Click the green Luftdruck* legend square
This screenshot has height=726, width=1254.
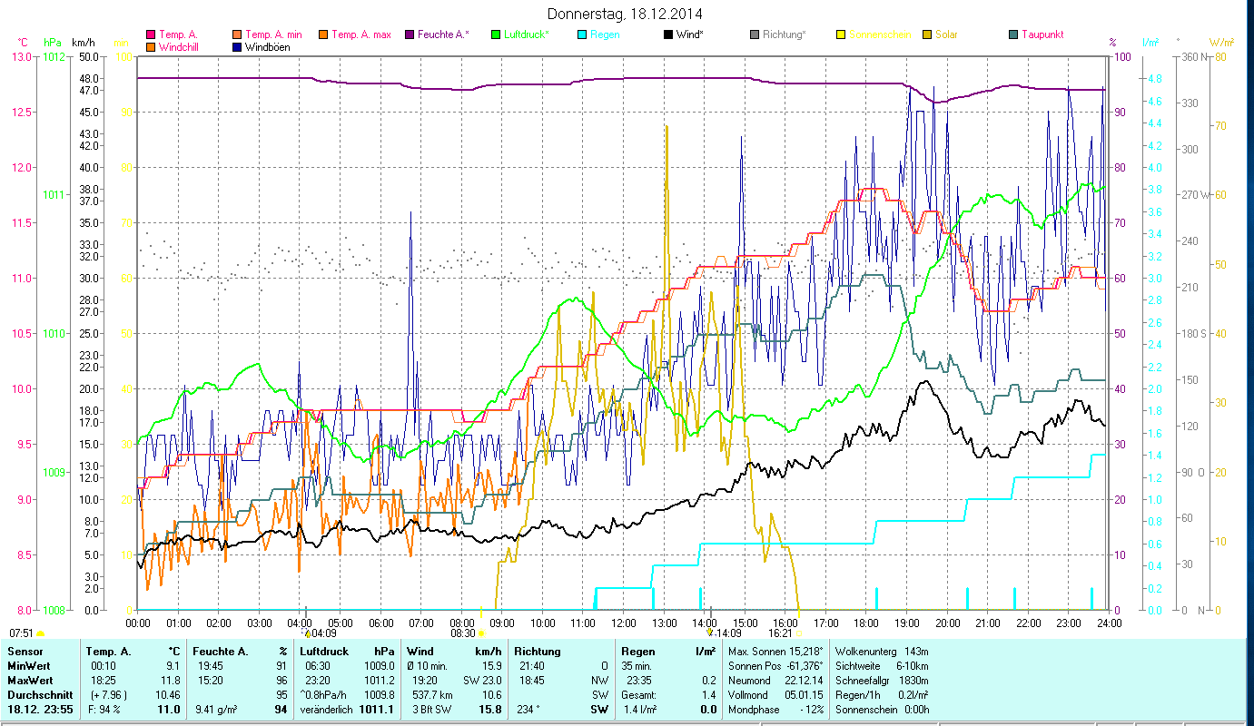tap(496, 34)
